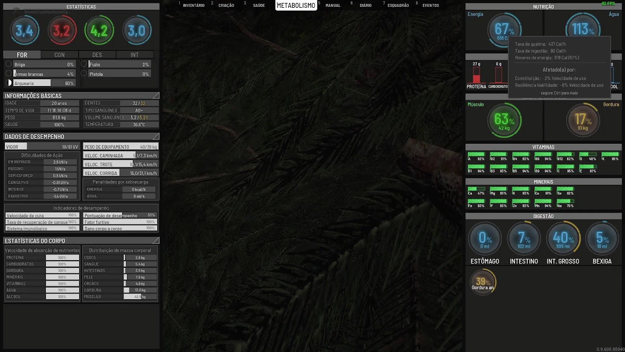Click the vitamin A 93% indicator
Viewport: 625px width, 352px height.
tap(476, 156)
